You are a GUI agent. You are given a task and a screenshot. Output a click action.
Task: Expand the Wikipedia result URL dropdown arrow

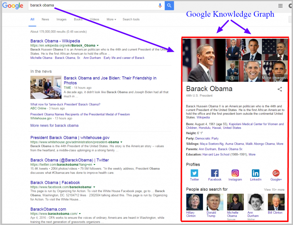pyautogui.click(x=98, y=45)
